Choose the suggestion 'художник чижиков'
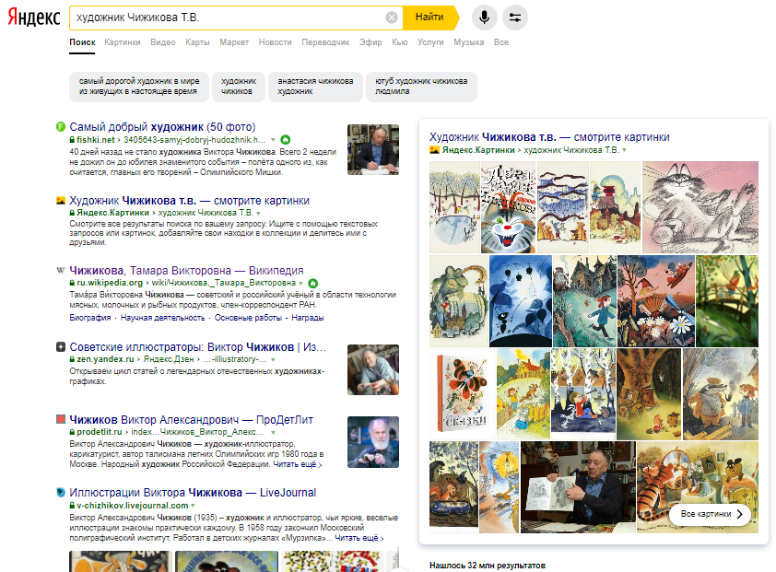The image size is (776, 572). click(239, 87)
